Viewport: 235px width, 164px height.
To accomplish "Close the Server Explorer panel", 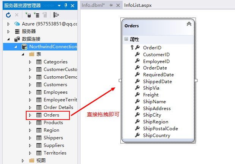I will [73, 6].
